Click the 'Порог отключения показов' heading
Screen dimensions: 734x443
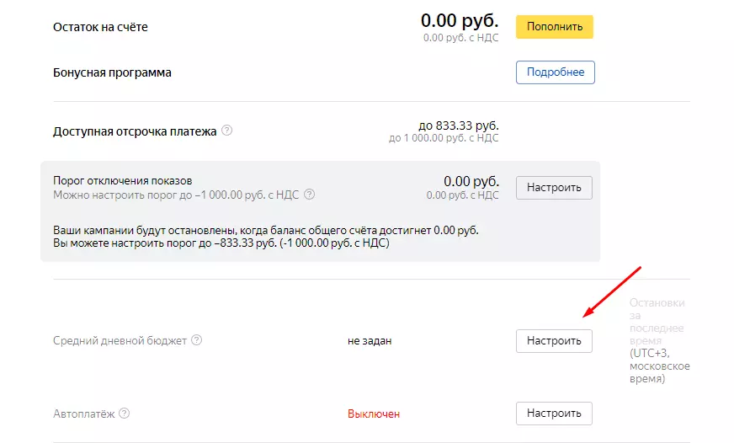point(123,181)
